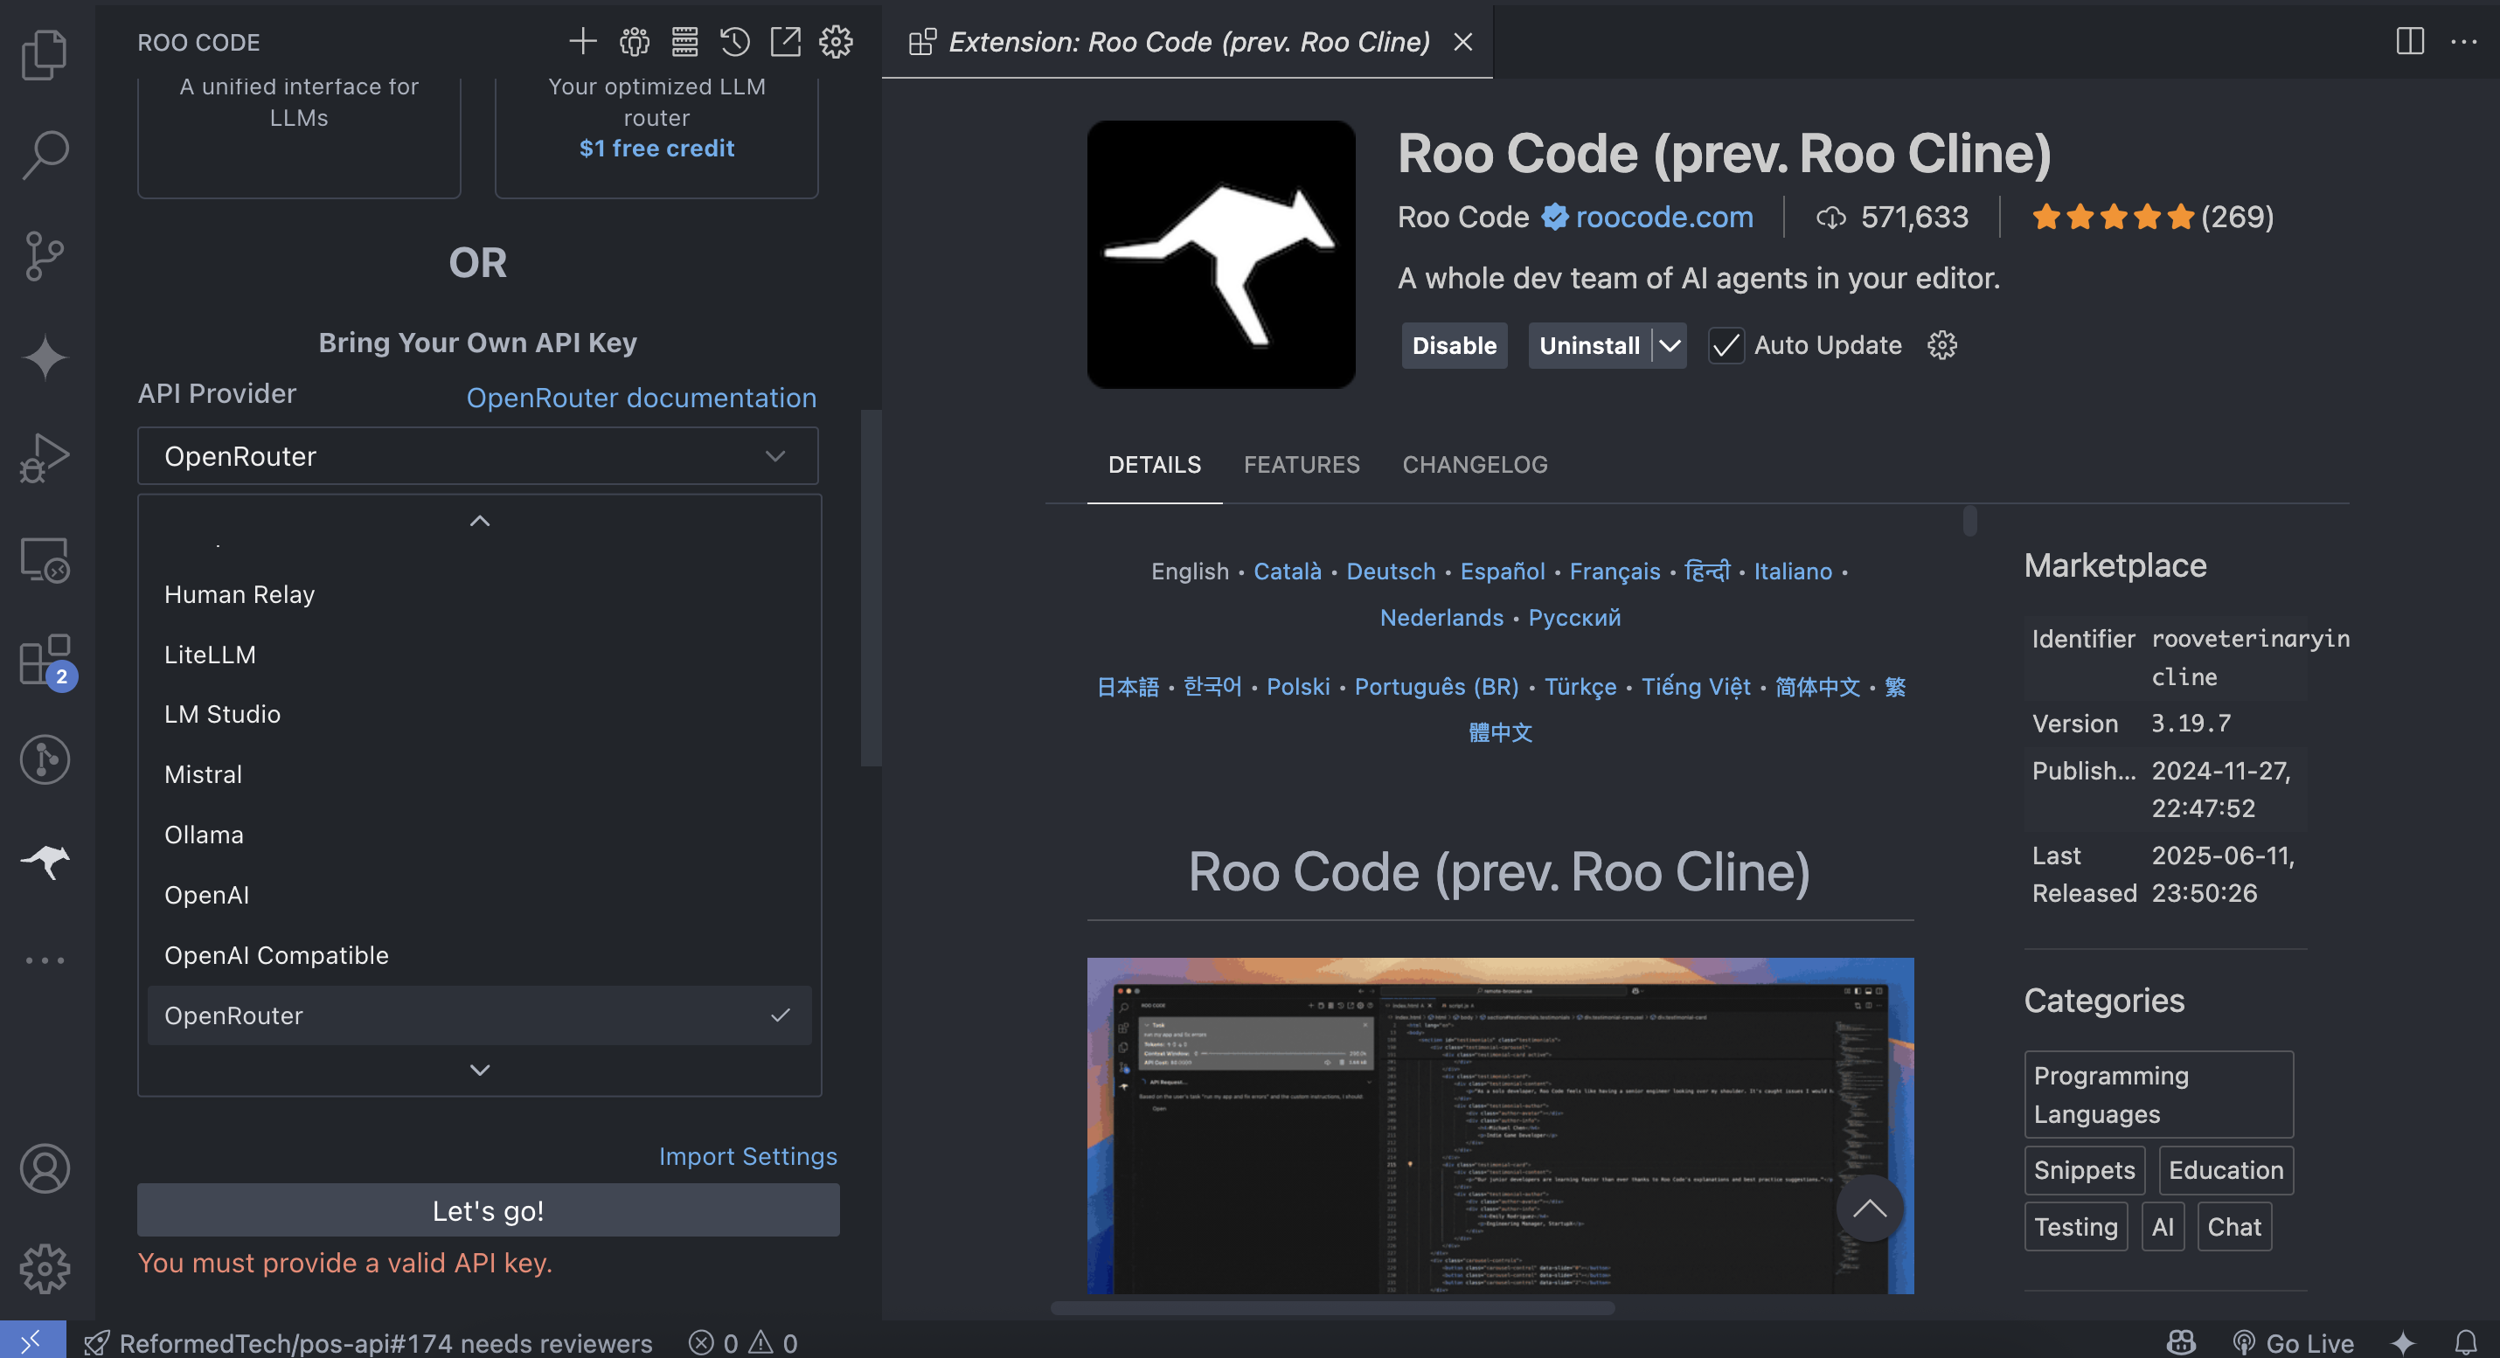Open the Source Control view
The image size is (2500, 1358).
(x=45, y=256)
